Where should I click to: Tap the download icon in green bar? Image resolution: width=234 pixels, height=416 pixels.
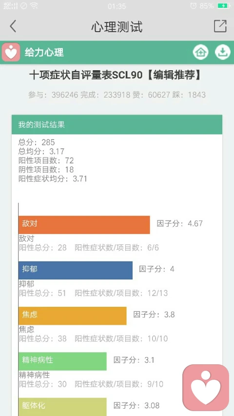pos(222,52)
